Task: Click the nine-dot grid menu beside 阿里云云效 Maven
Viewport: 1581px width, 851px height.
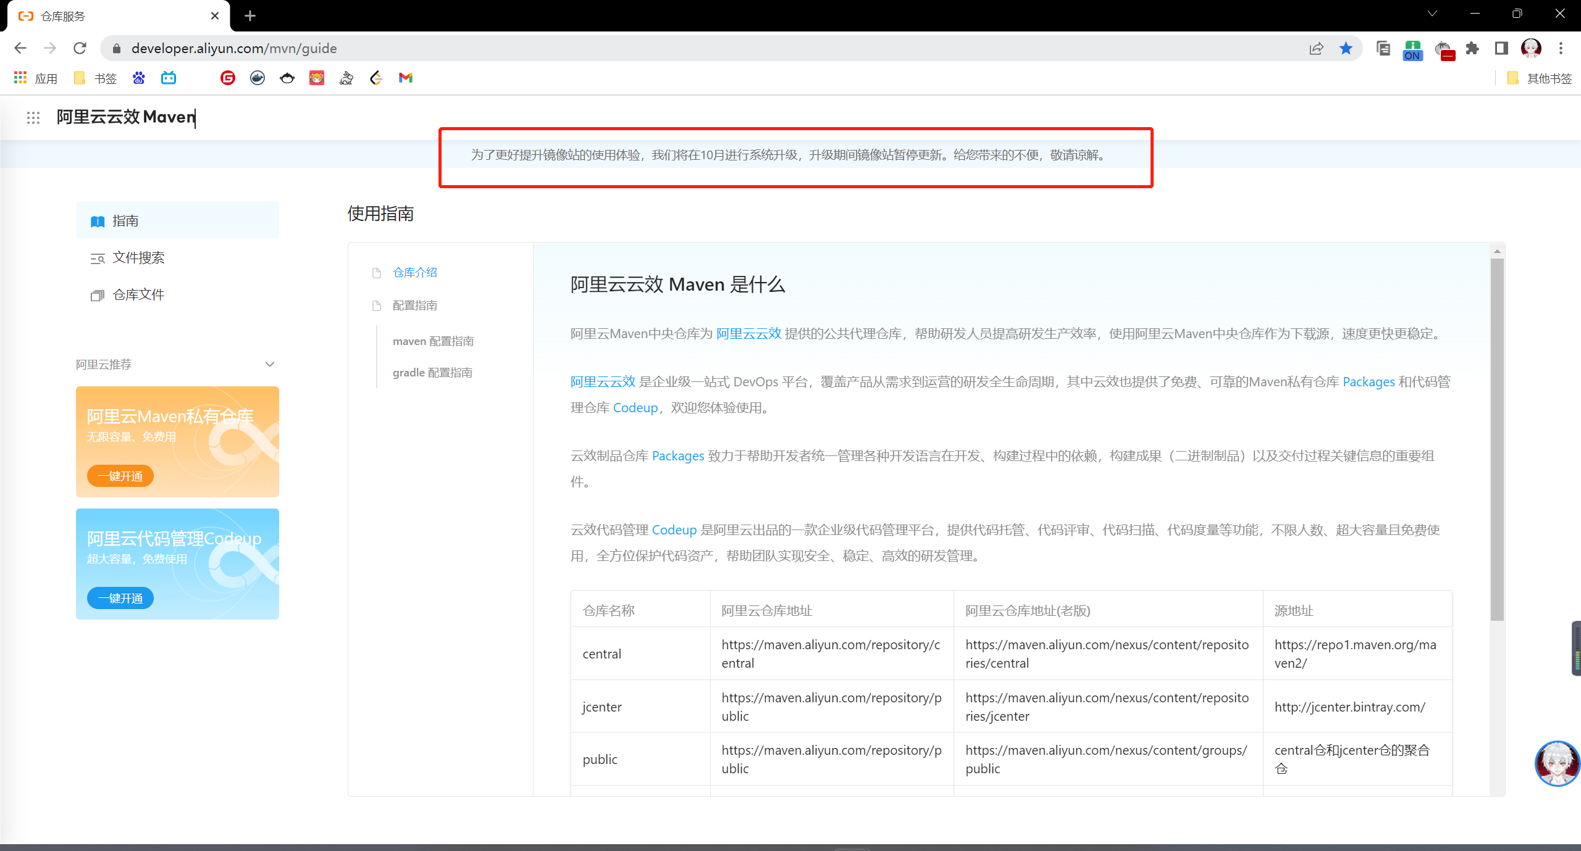Action: pyautogui.click(x=33, y=117)
